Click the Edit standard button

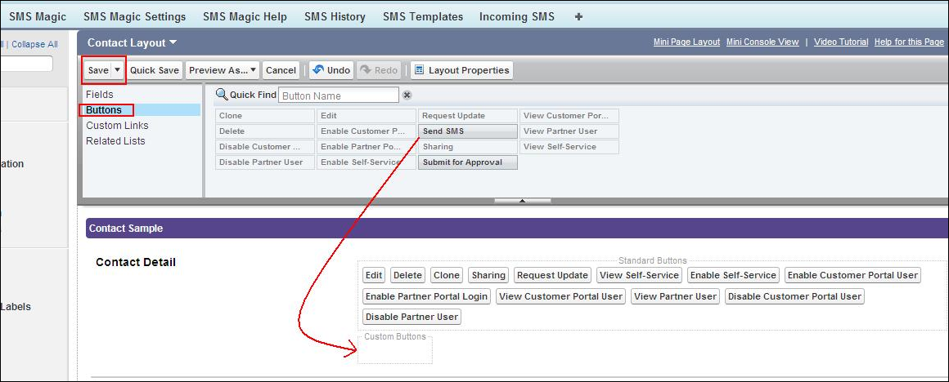point(374,275)
